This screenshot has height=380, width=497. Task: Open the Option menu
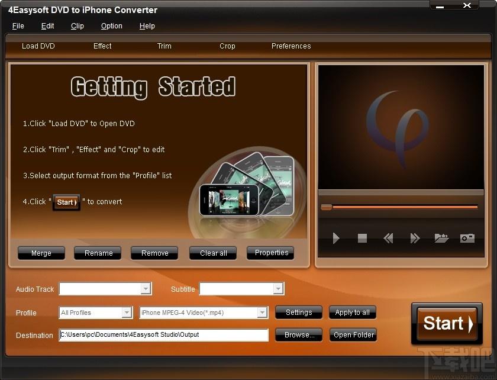(x=112, y=26)
